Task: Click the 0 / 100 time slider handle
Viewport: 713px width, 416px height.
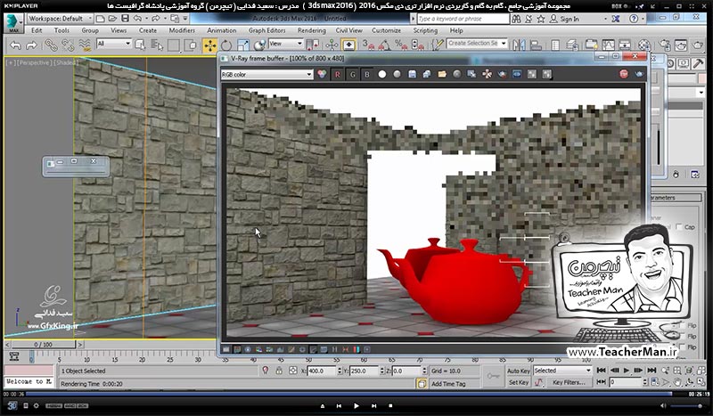Action: pos(43,345)
